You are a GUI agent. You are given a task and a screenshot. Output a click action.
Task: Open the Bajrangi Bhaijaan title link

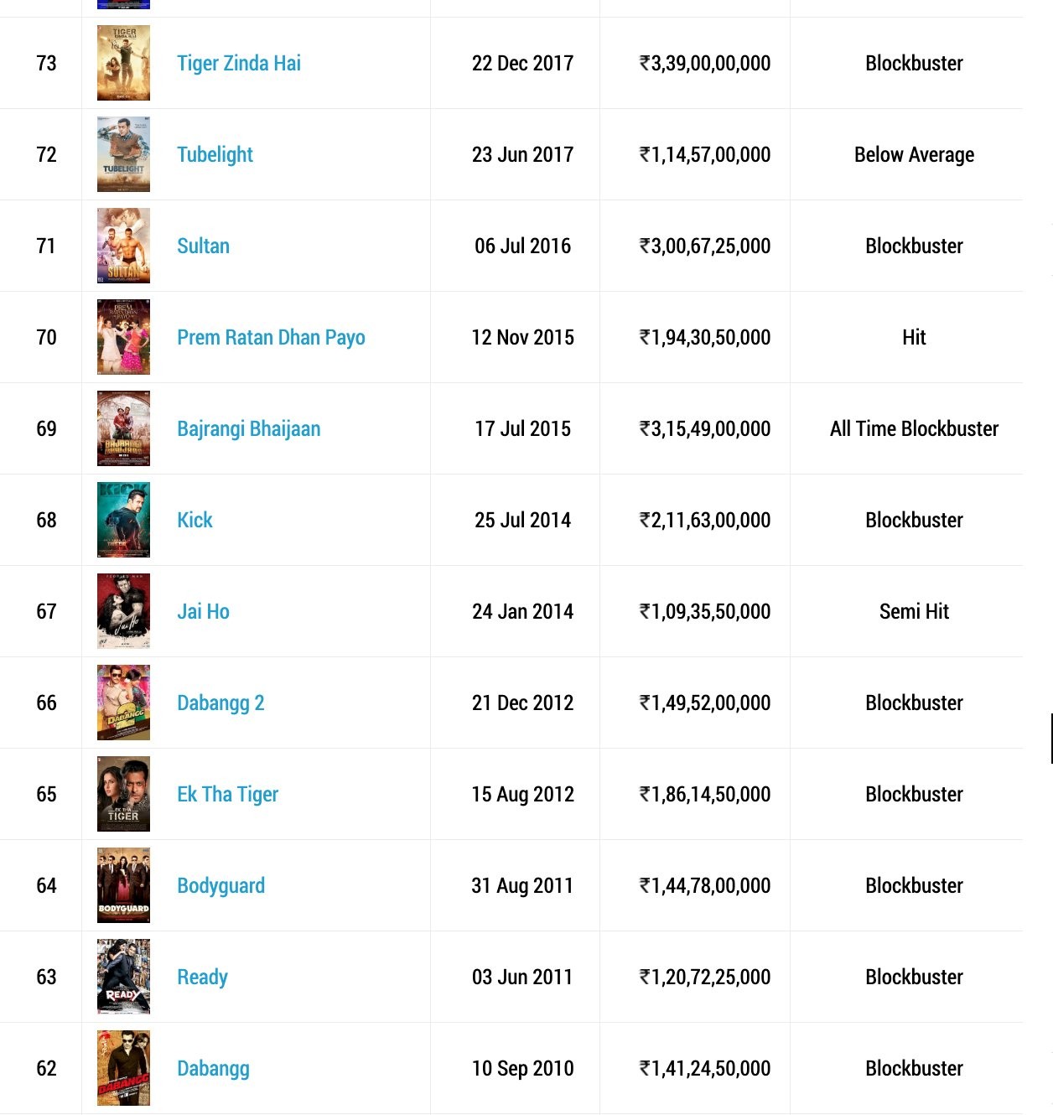(x=248, y=429)
